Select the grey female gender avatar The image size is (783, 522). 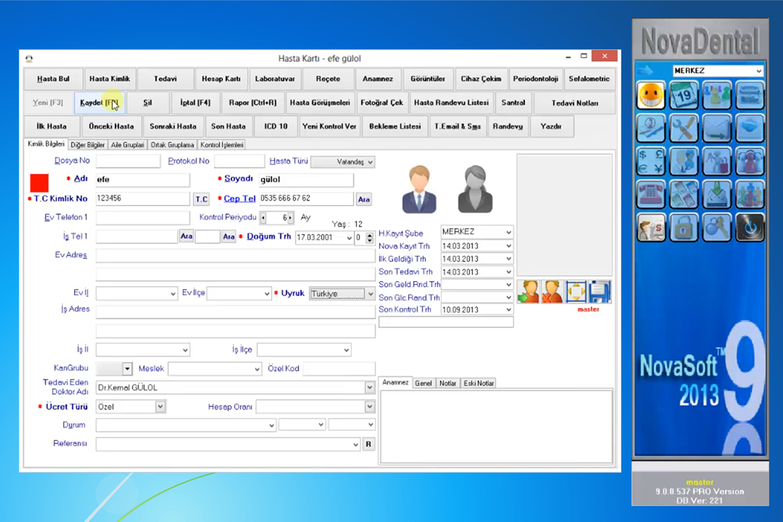475,189
